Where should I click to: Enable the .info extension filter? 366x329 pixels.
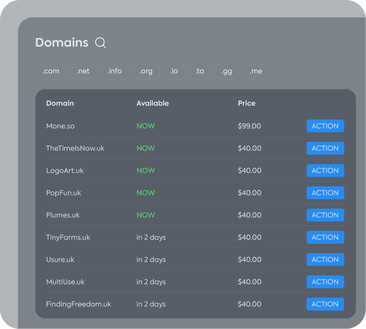click(x=115, y=71)
